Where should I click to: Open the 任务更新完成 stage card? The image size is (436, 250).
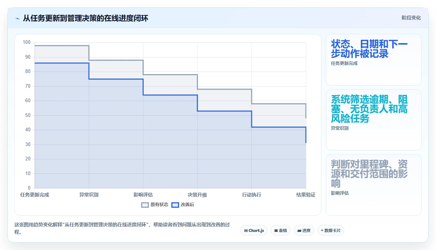(x=373, y=60)
